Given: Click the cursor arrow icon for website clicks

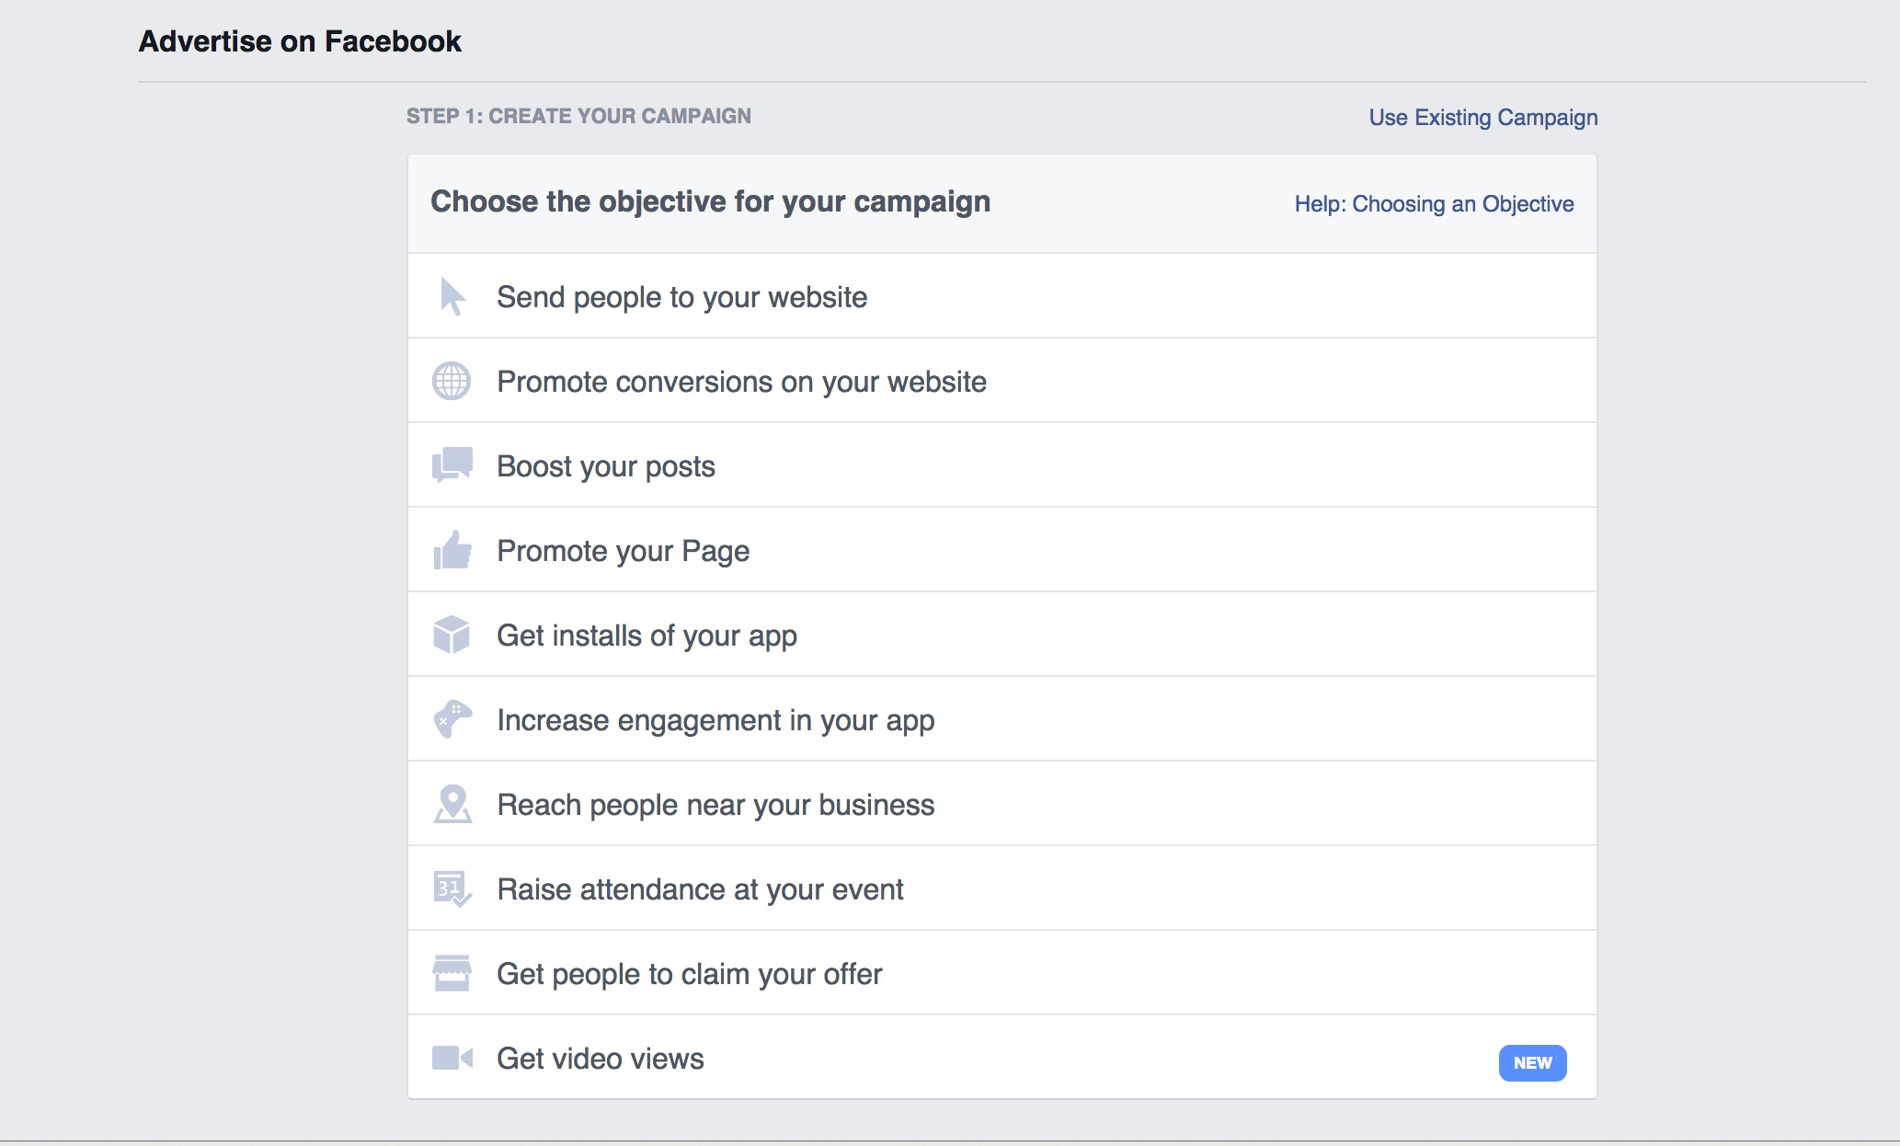Looking at the screenshot, I should [x=452, y=296].
